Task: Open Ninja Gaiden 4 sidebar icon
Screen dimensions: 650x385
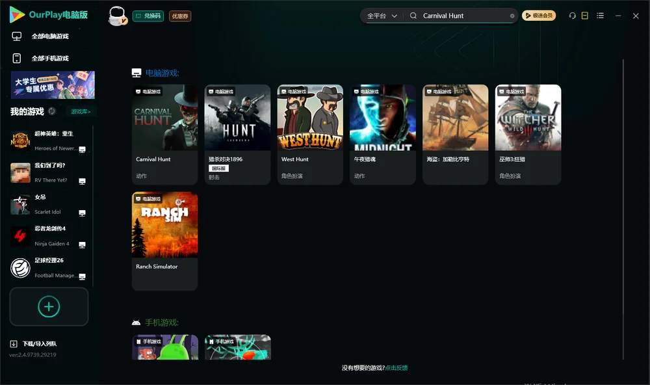Action: click(x=20, y=236)
